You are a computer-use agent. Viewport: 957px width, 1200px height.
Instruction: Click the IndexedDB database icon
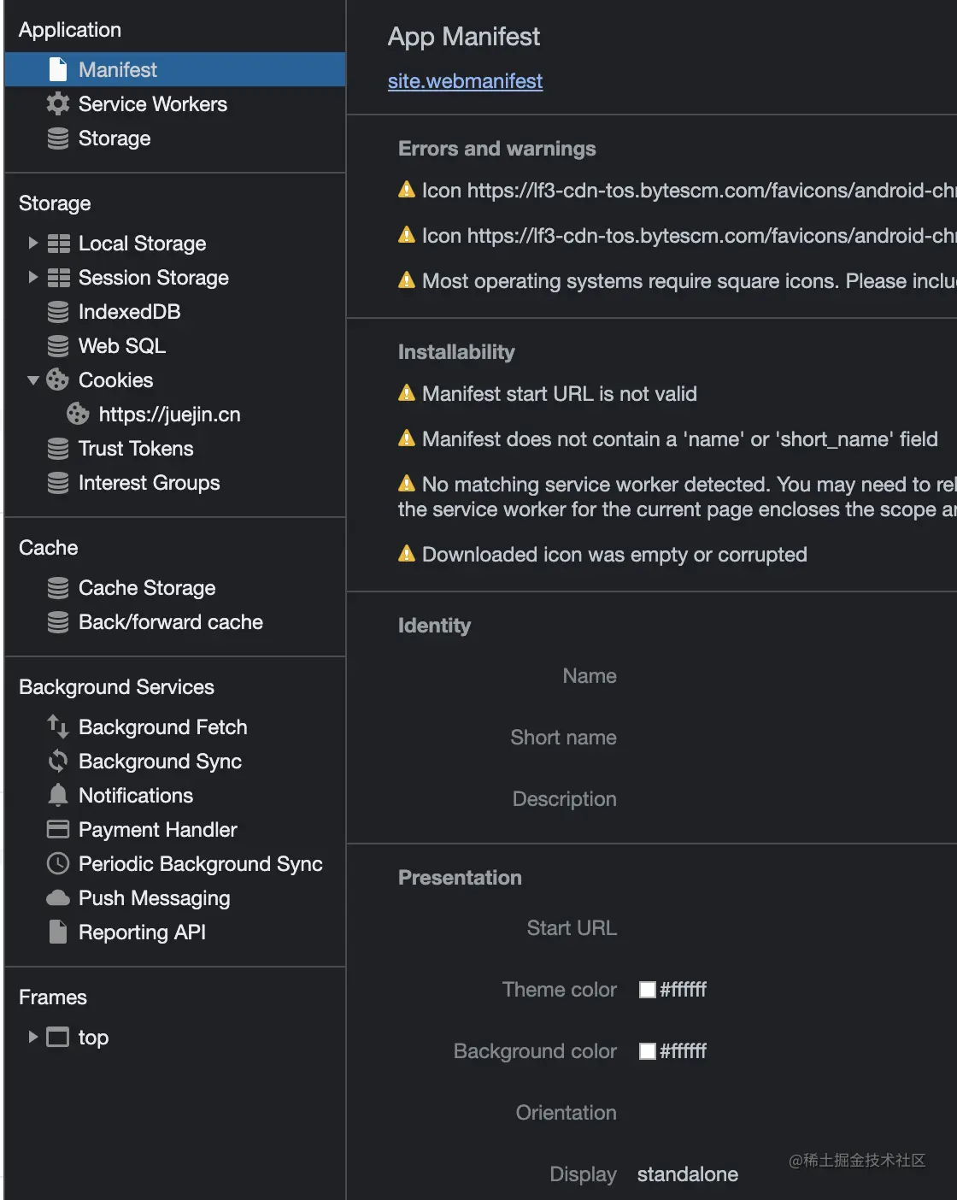point(57,312)
